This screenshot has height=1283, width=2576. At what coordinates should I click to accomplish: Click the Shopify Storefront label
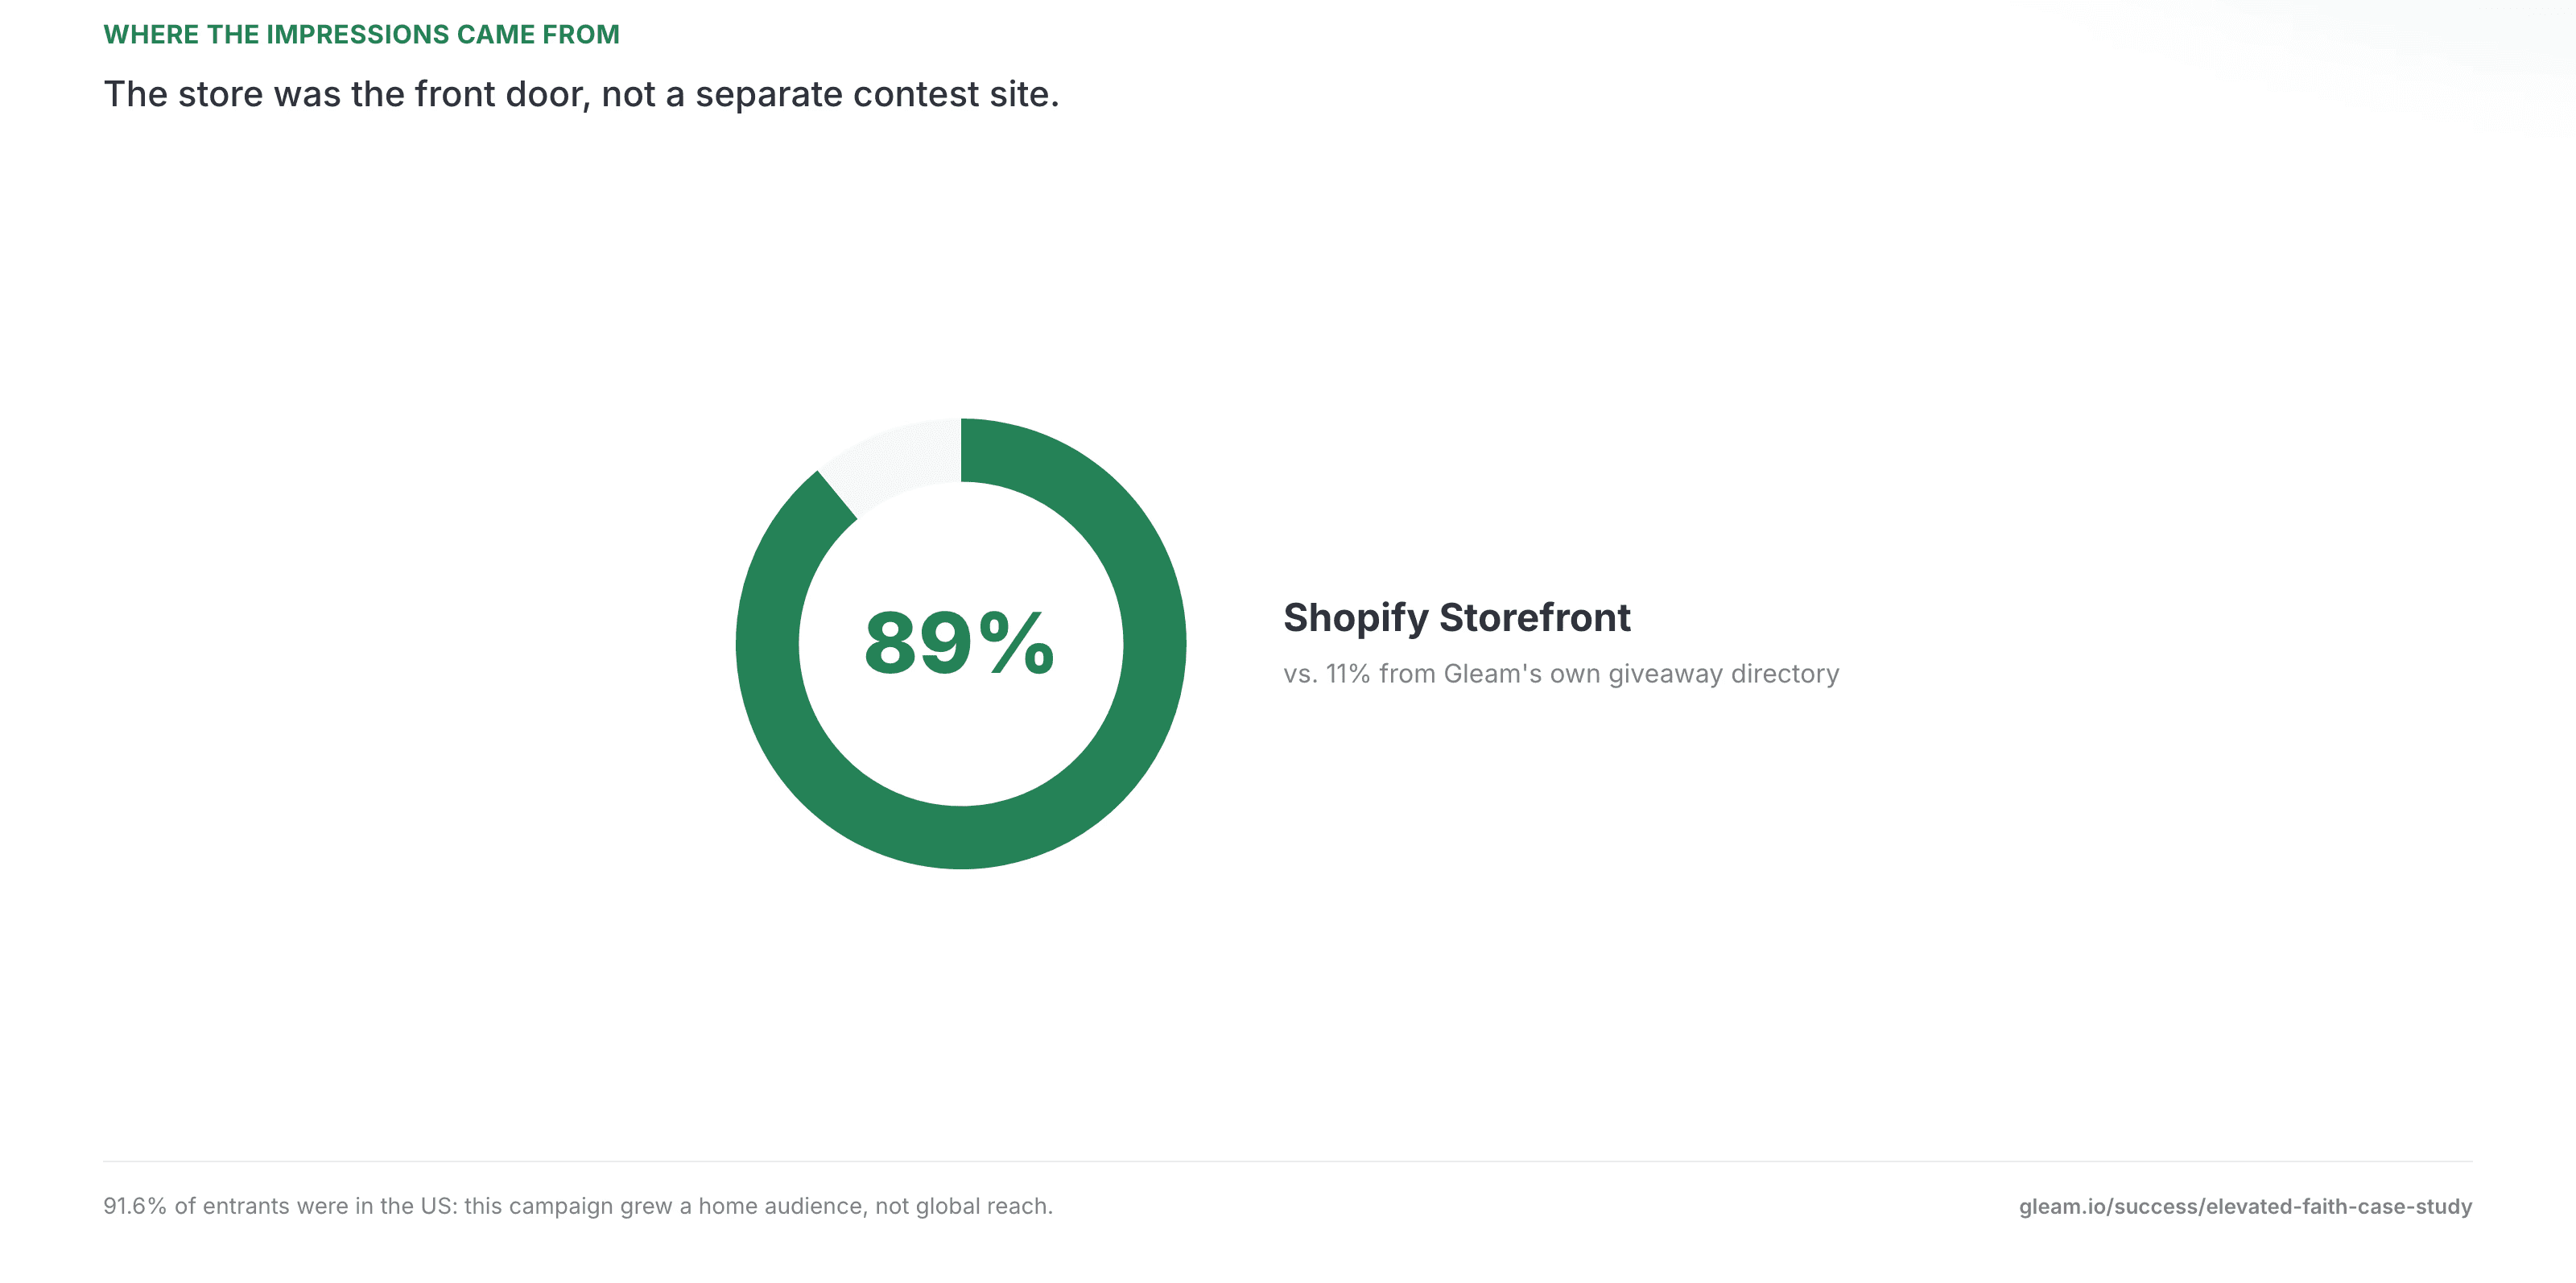click(x=1457, y=618)
